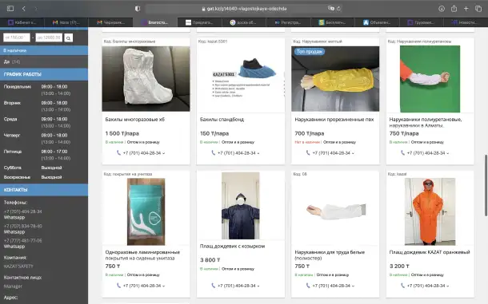Click phone icon under Нарукавники для труда белые
The image size is (488, 304).
[308, 286]
